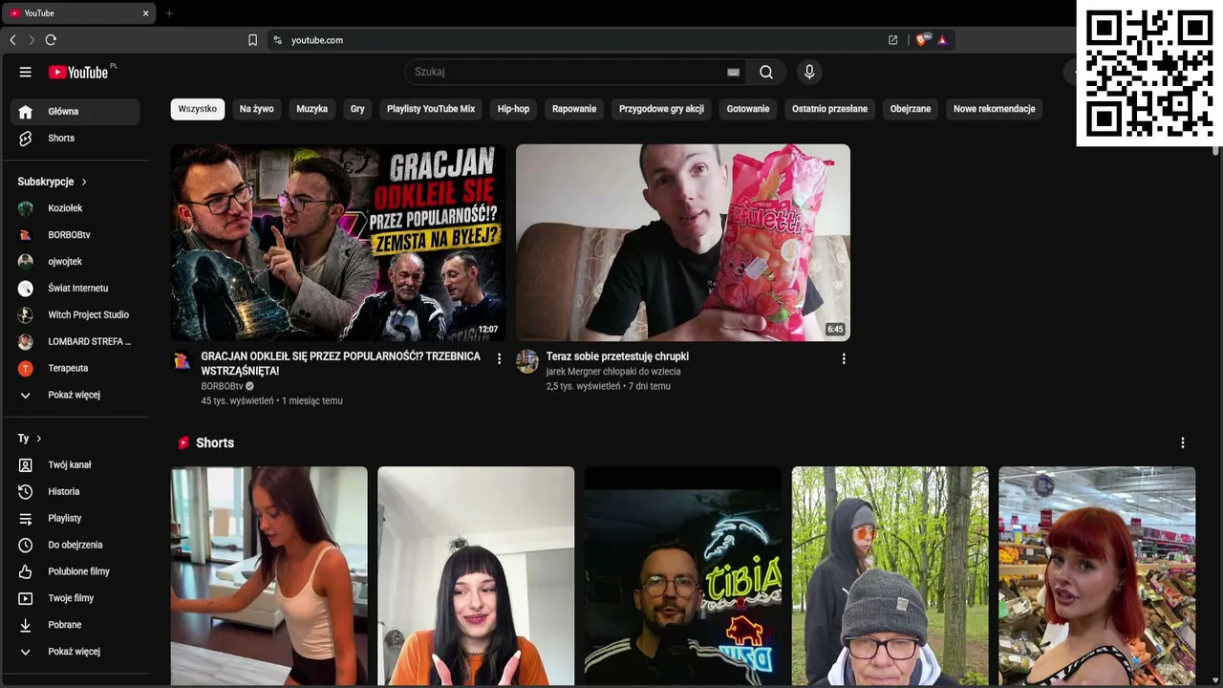The width and height of the screenshot is (1223, 688).
Task: Open BORBOBtv channel in the sidebar
Action: 75,235
